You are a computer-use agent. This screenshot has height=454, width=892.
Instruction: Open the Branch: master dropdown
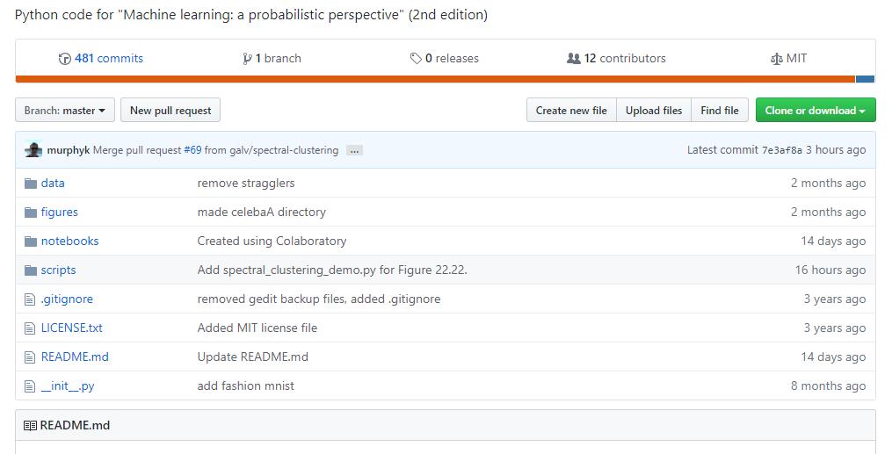(65, 111)
